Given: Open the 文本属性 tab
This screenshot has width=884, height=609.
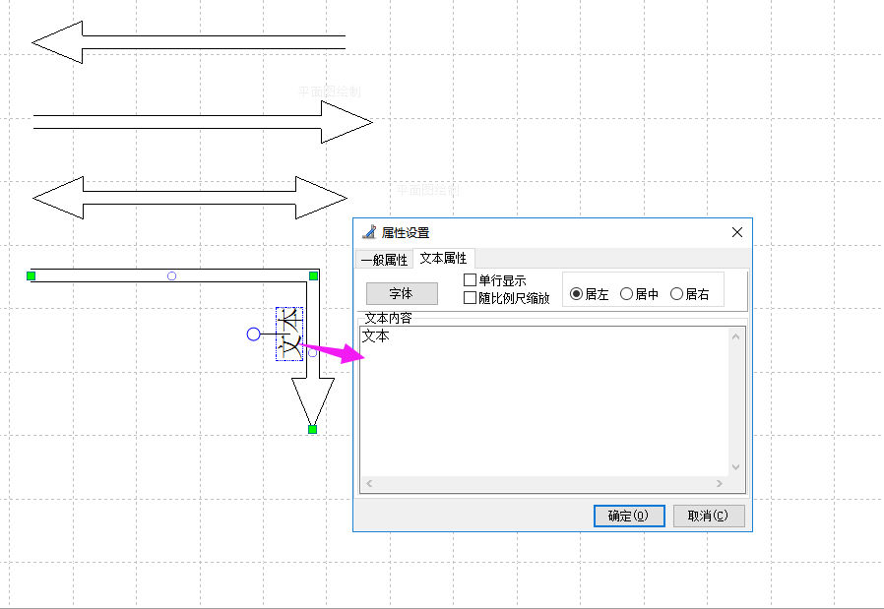Looking at the screenshot, I should [443, 259].
